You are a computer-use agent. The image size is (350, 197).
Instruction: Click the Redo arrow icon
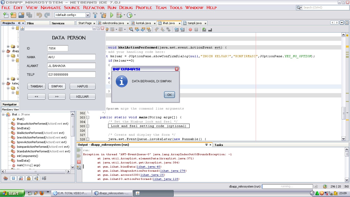[47, 15]
